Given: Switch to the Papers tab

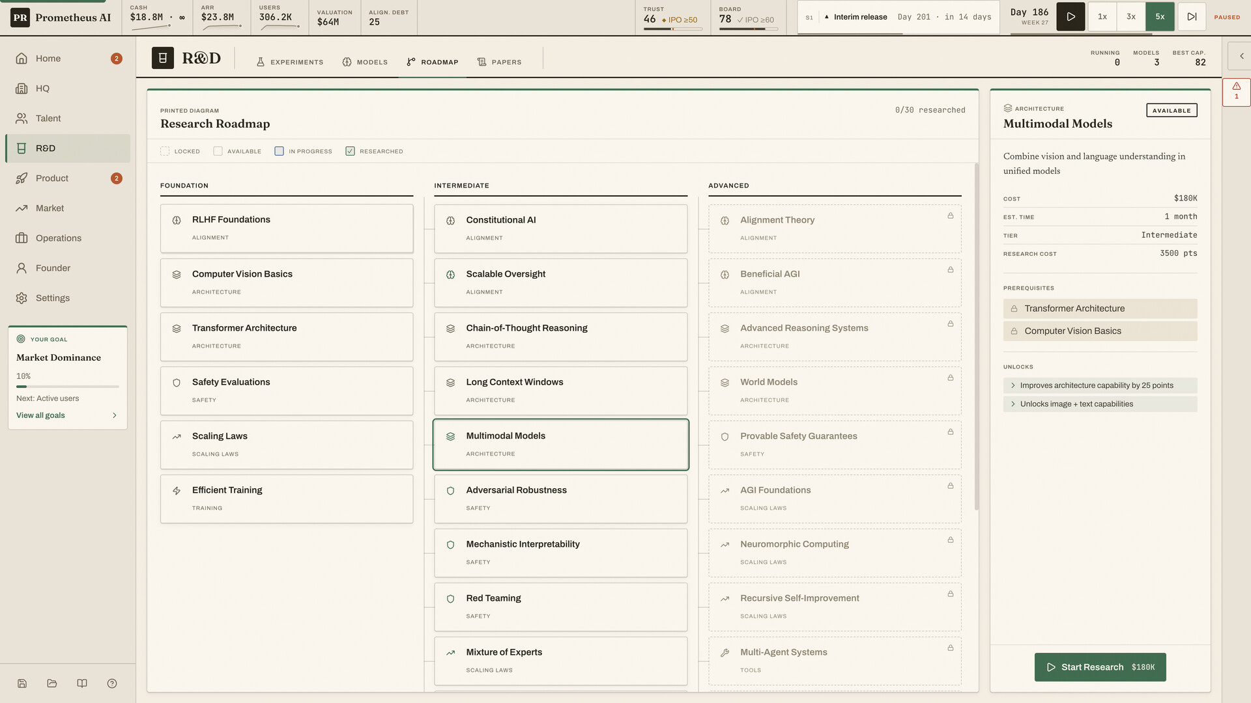Looking at the screenshot, I should coord(500,62).
